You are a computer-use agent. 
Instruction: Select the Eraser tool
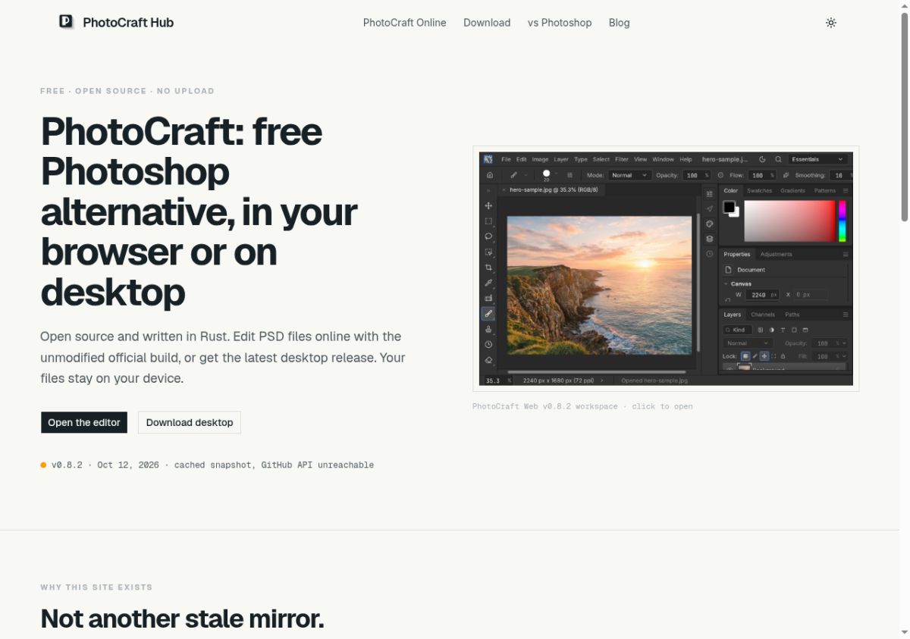point(488,360)
